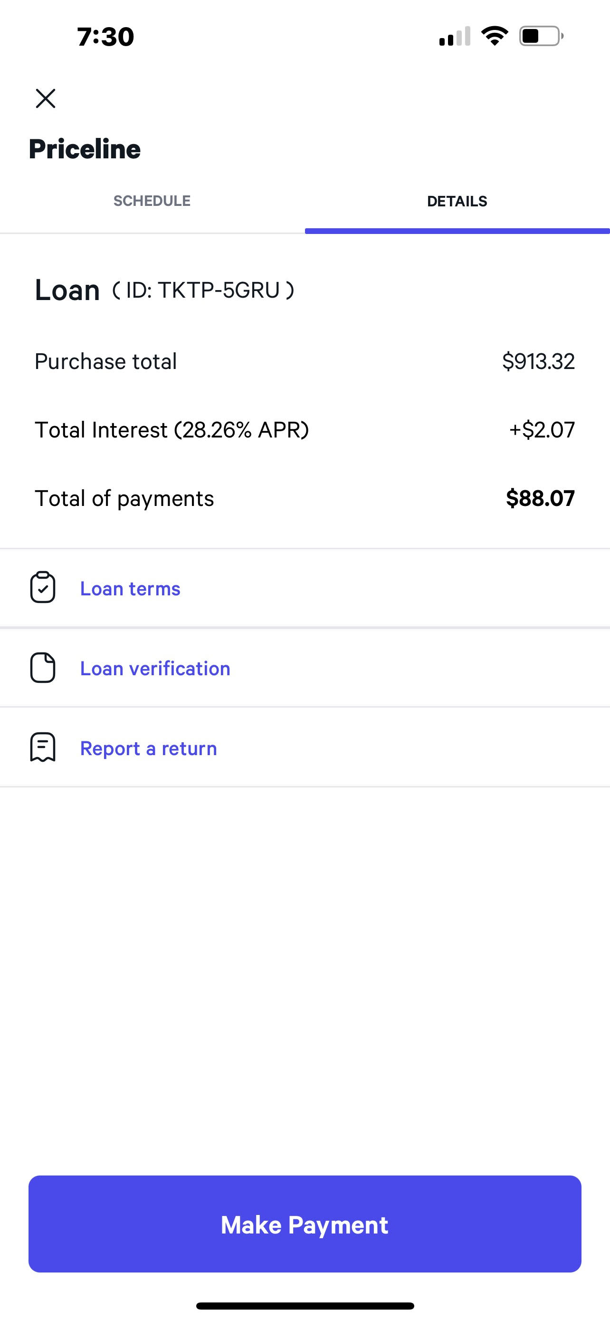This screenshot has width=610, height=1321.
Task: Open the Loan verification link
Action: (x=155, y=669)
